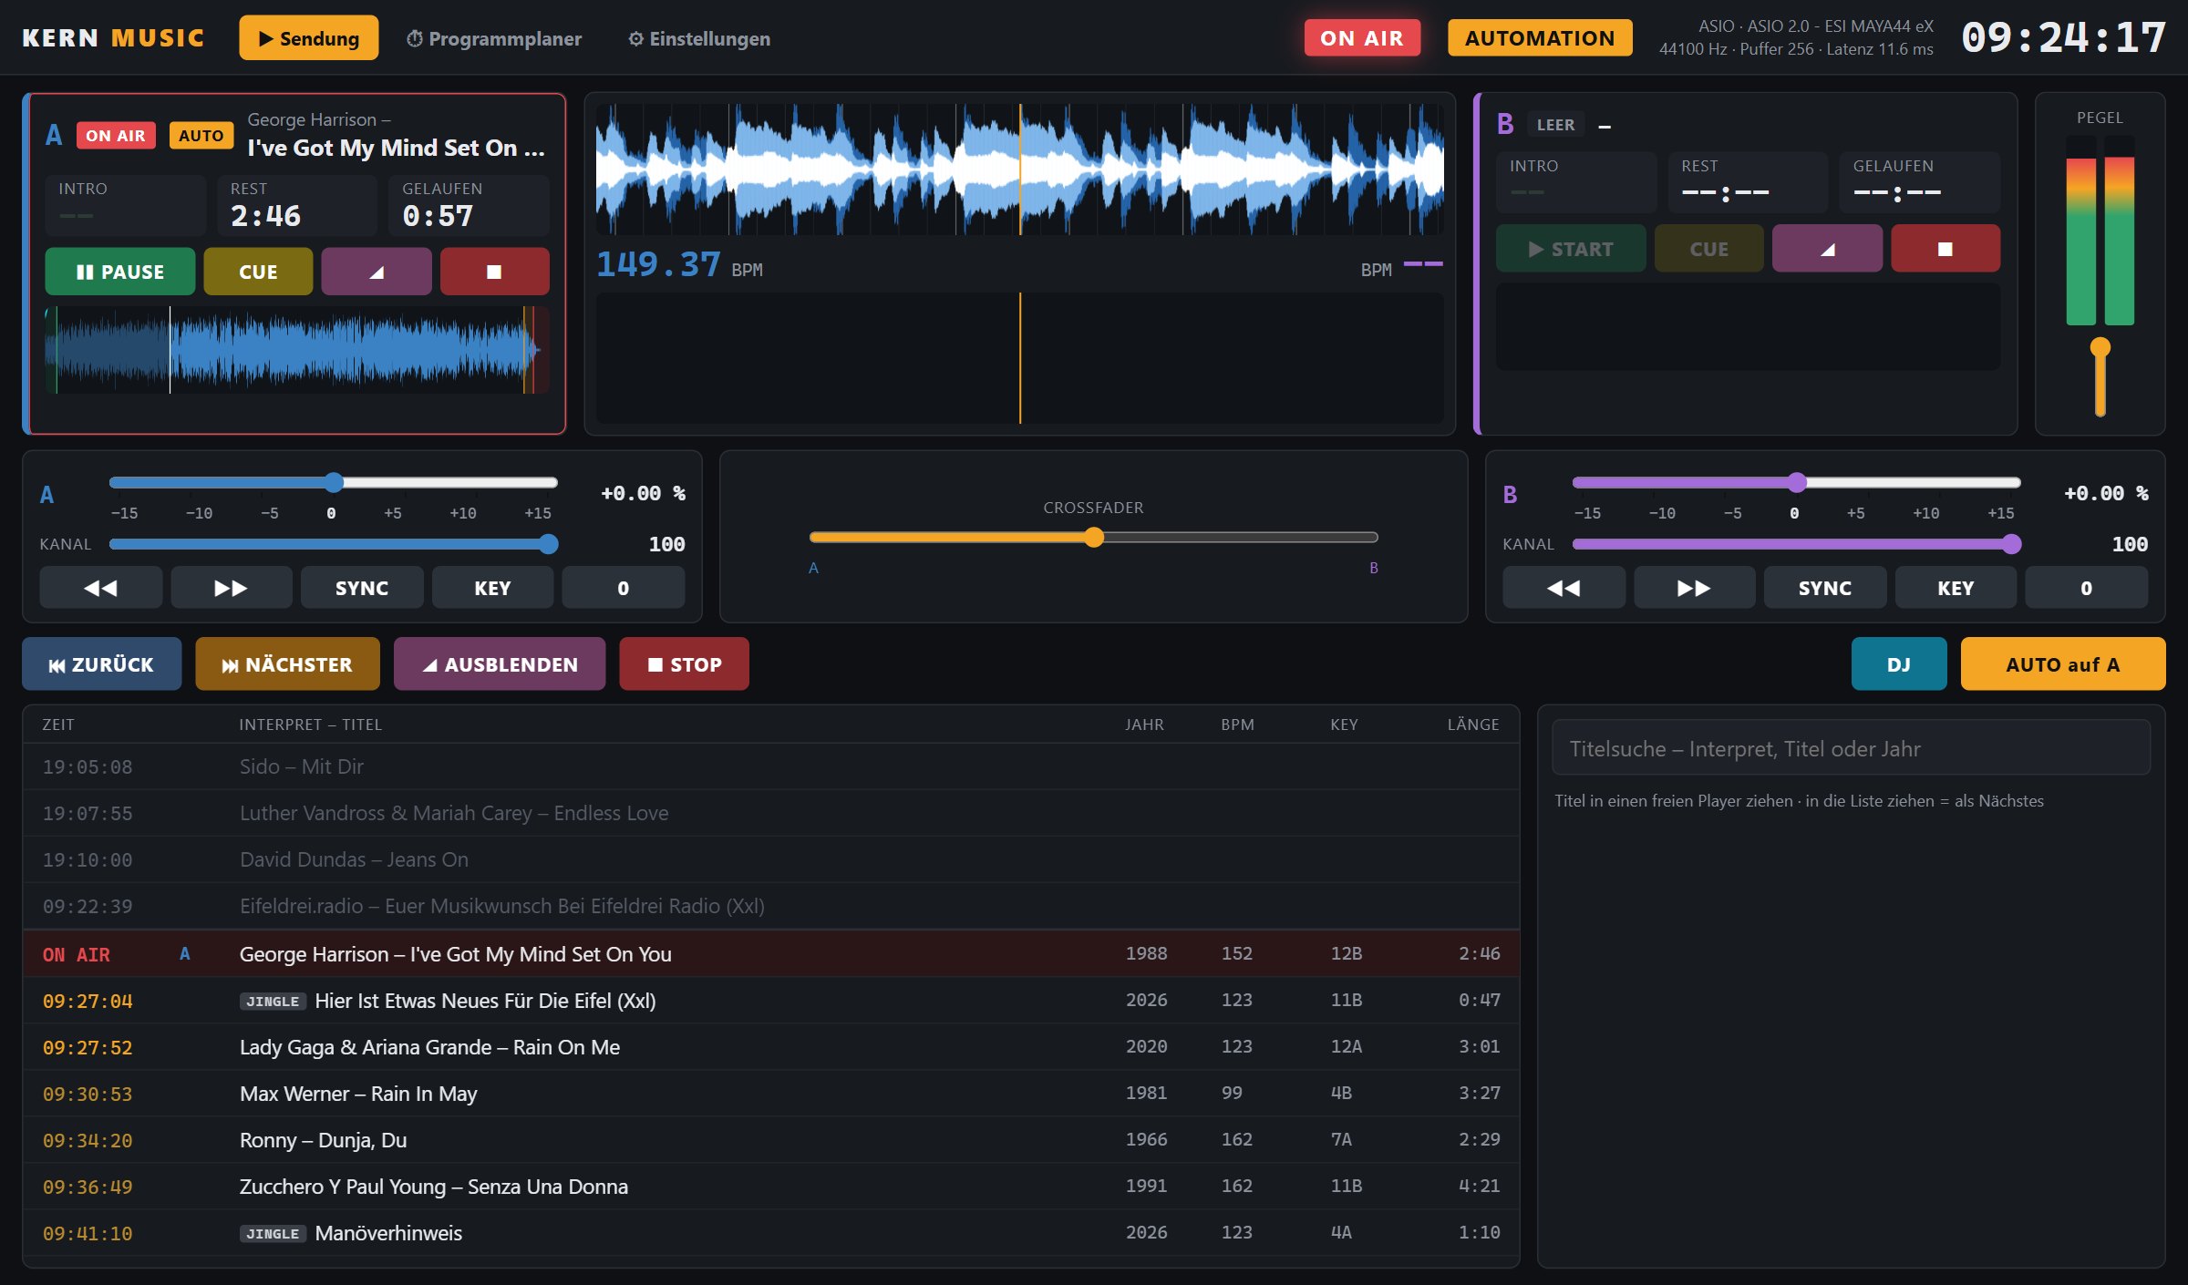
Task: Rewind deck A with the double-left arrows
Action: pos(100,588)
